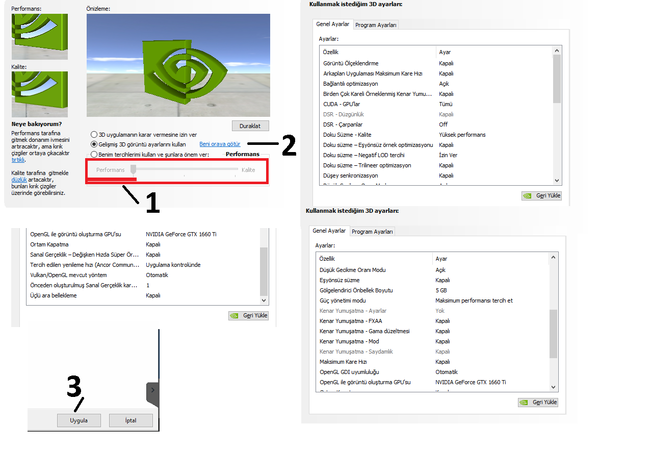Screen dimensions: 652x450
Task: Select the "Güç yönetimi modu" row
Action: pyautogui.click(x=432, y=301)
